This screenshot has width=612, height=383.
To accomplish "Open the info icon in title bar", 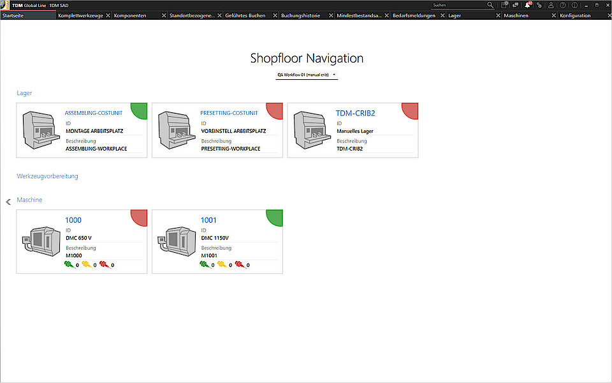I will 574,5.
